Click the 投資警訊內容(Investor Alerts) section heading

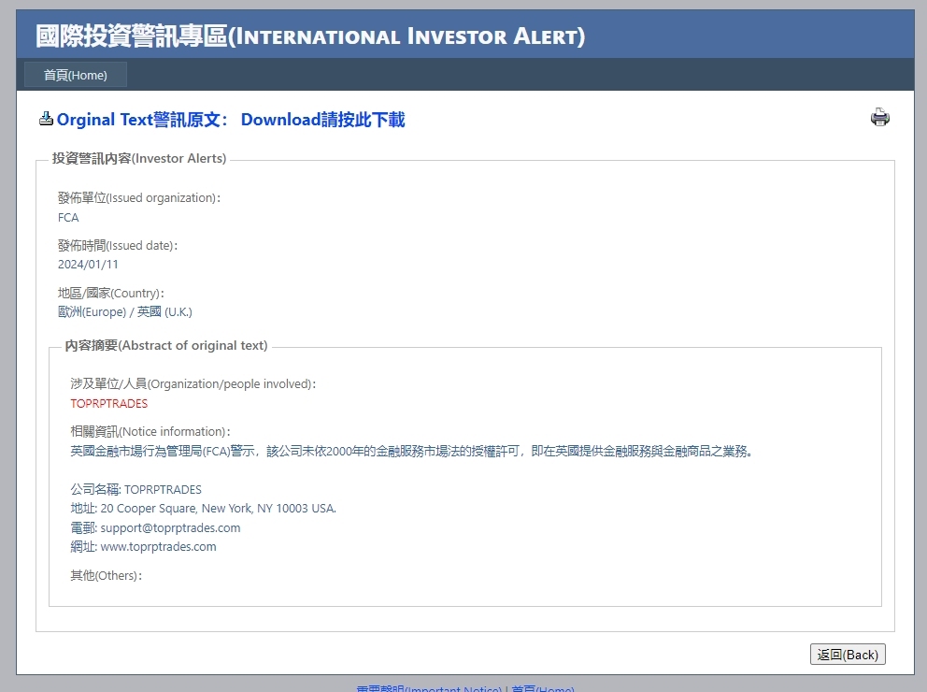139,159
